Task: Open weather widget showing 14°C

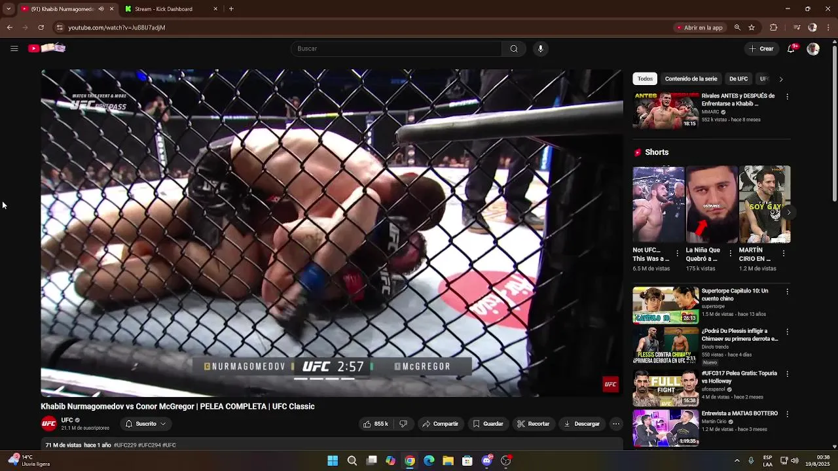Action: 28,461
